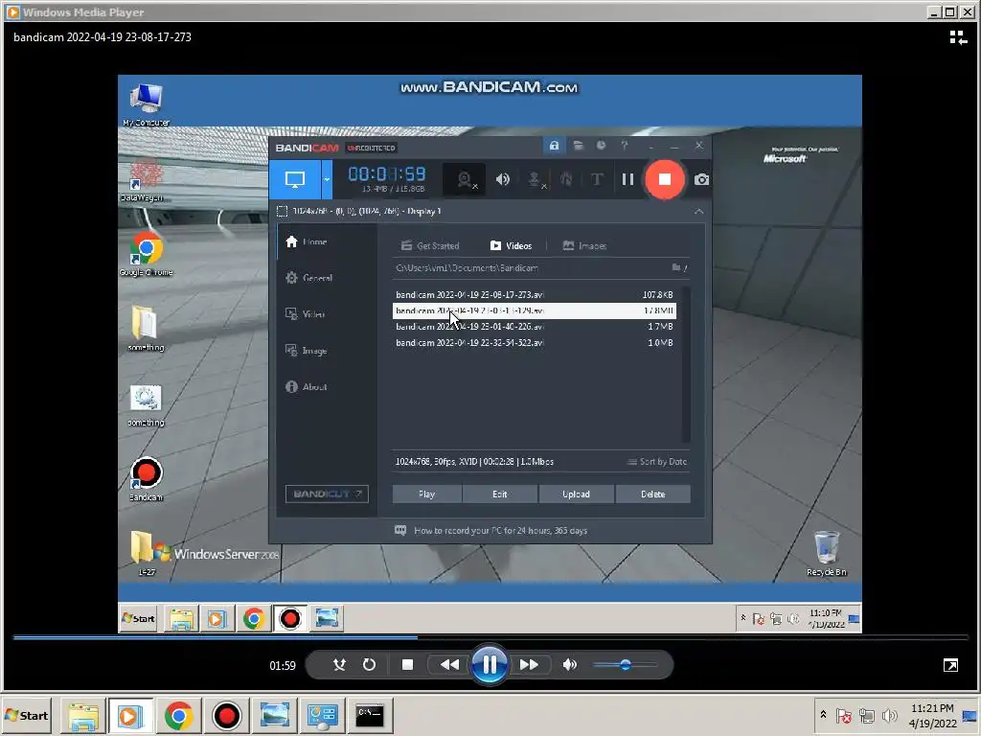Viewport: 981px width, 736px height.
Task: Show hidden system tray icons
Action: pos(823,715)
